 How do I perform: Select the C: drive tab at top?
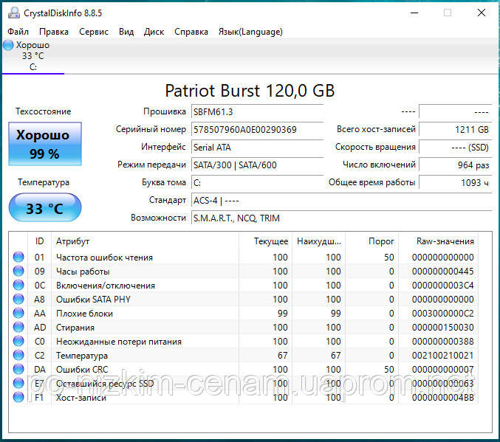(x=32, y=56)
